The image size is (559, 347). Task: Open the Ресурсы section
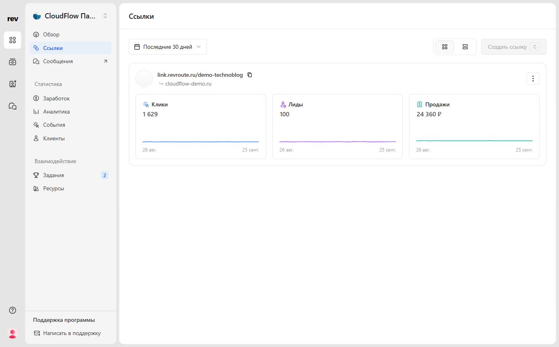pos(71,188)
